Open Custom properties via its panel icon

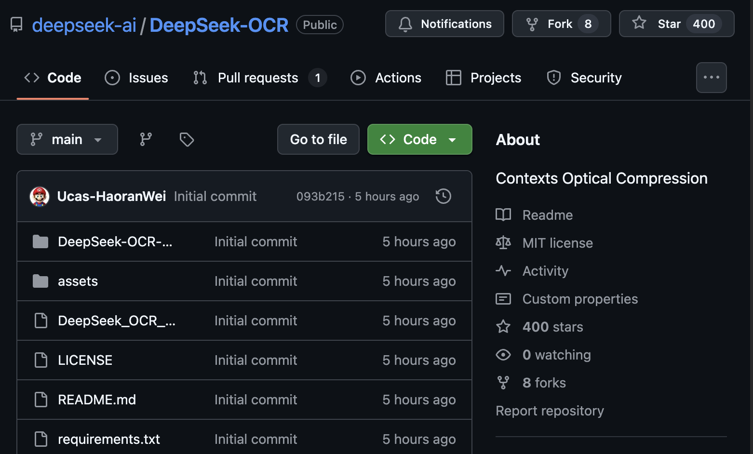[503, 298]
